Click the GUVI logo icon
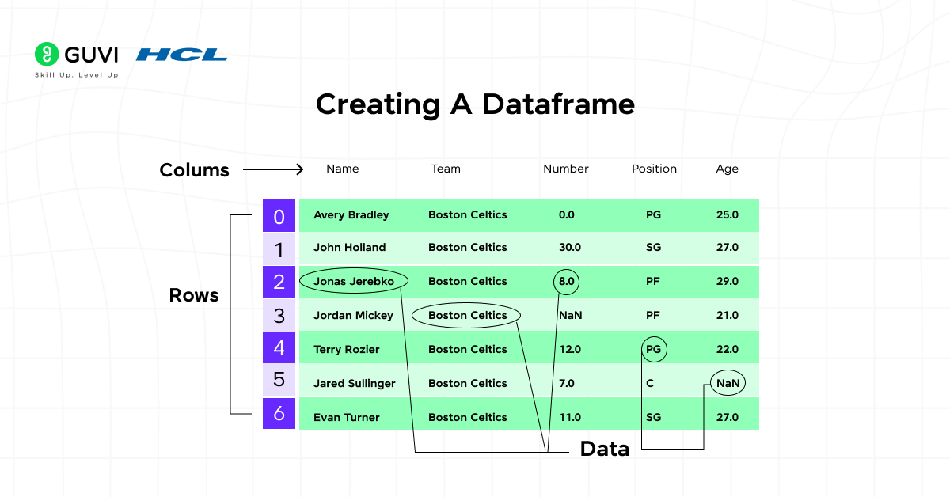This screenshot has width=950, height=497. click(46, 54)
